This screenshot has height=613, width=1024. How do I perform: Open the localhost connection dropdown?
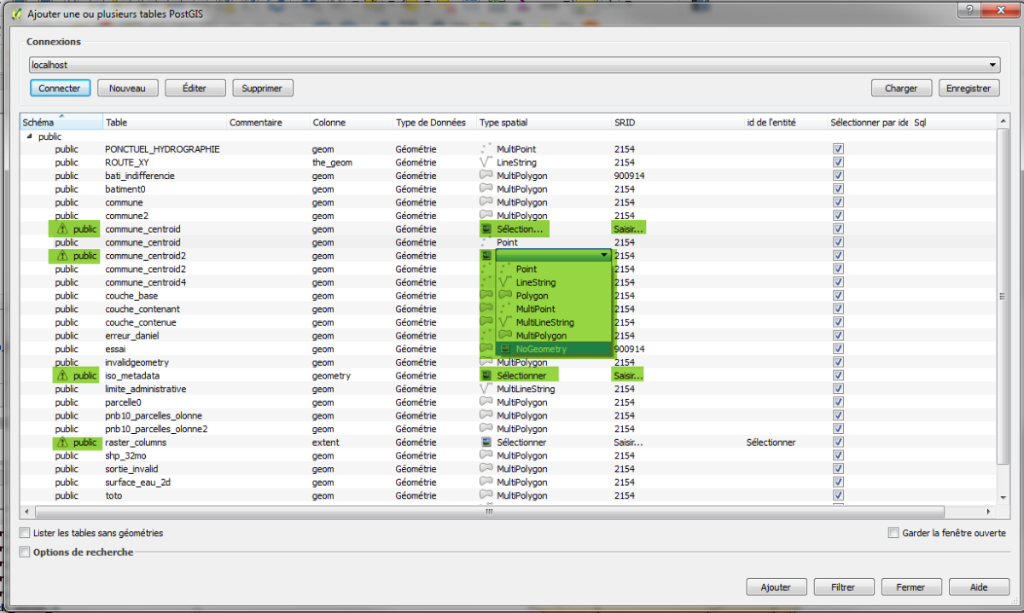click(x=515, y=65)
